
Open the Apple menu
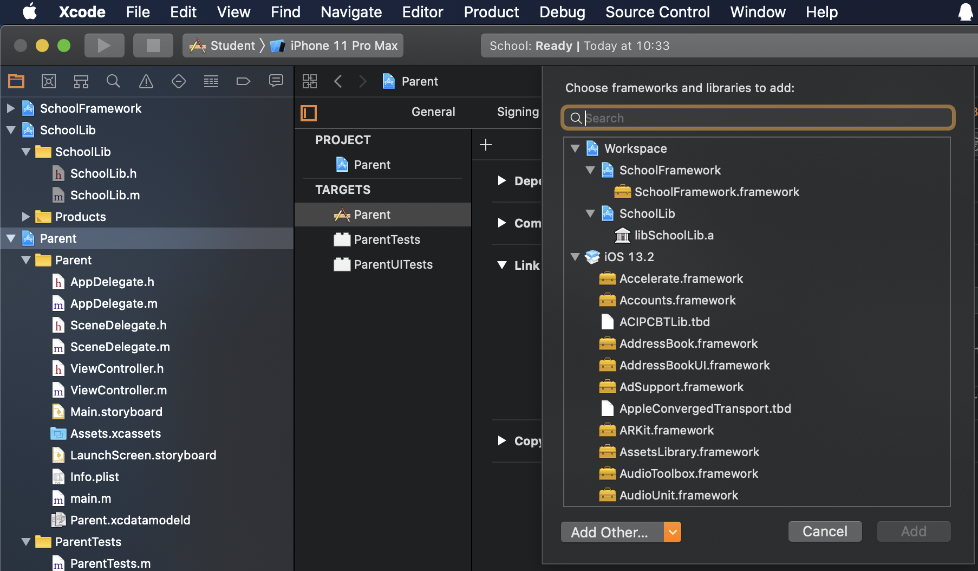click(x=30, y=11)
